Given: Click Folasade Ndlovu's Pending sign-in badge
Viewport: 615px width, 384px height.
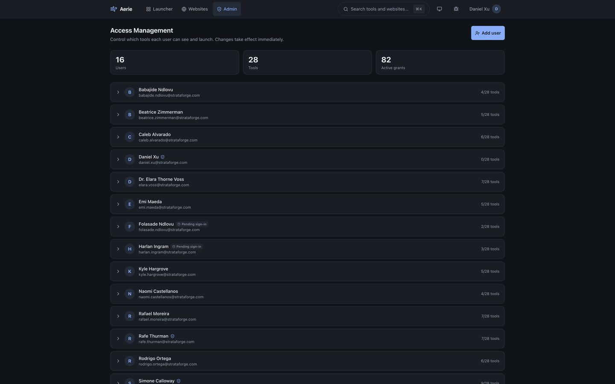Looking at the screenshot, I should click(192, 224).
